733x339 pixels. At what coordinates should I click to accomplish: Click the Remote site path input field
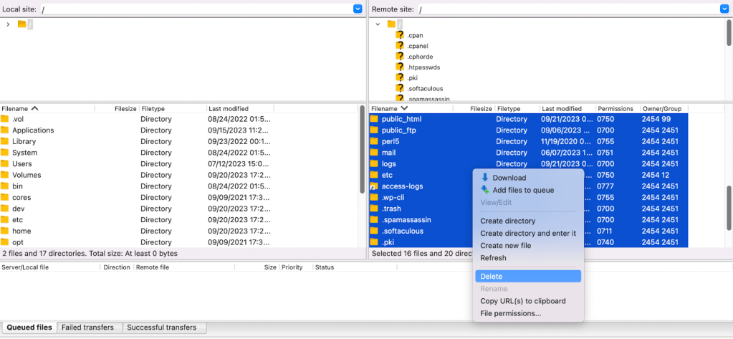(x=566, y=9)
